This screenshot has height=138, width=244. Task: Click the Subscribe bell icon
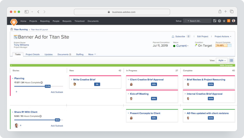pos(173,36)
